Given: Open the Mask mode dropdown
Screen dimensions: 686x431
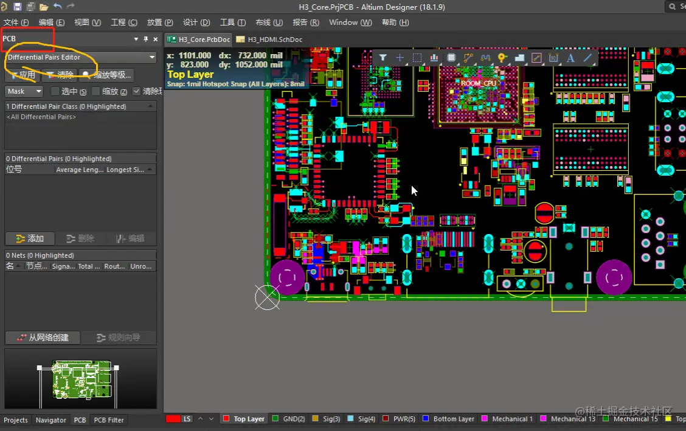Looking at the screenshot, I should click(x=24, y=91).
